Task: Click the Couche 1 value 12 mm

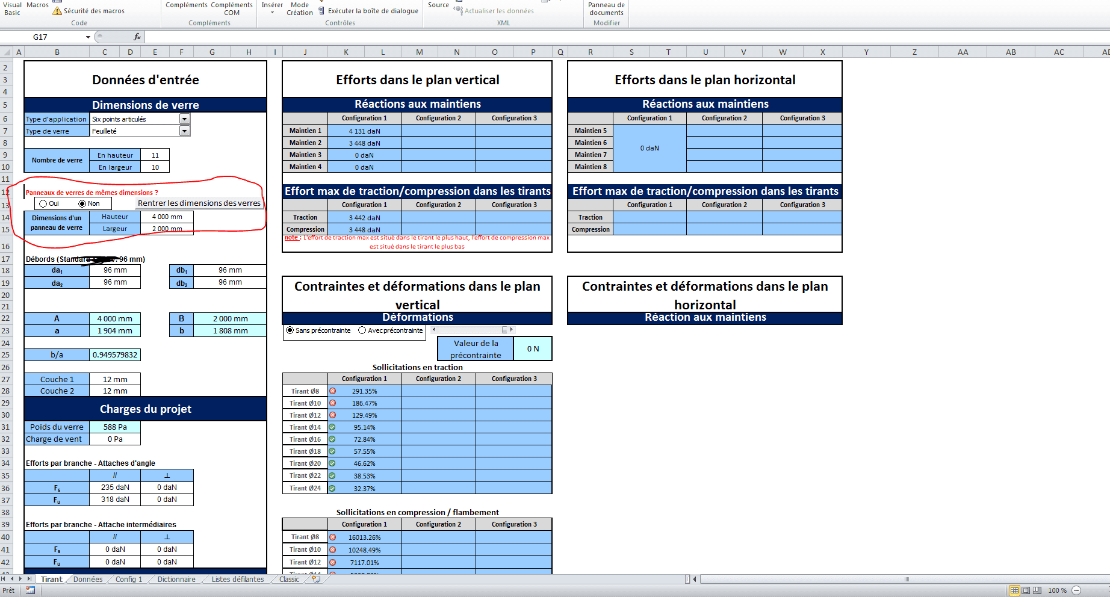Action: [115, 380]
